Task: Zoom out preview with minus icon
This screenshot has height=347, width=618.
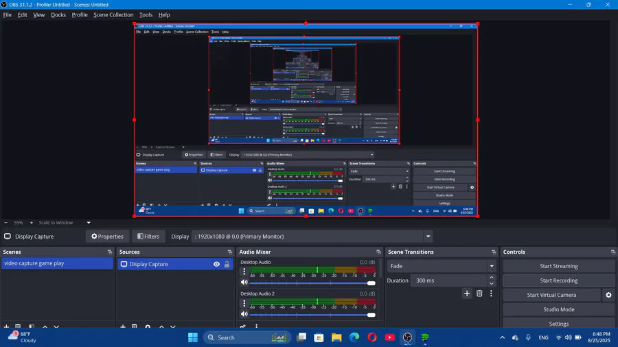Action: (x=6, y=223)
